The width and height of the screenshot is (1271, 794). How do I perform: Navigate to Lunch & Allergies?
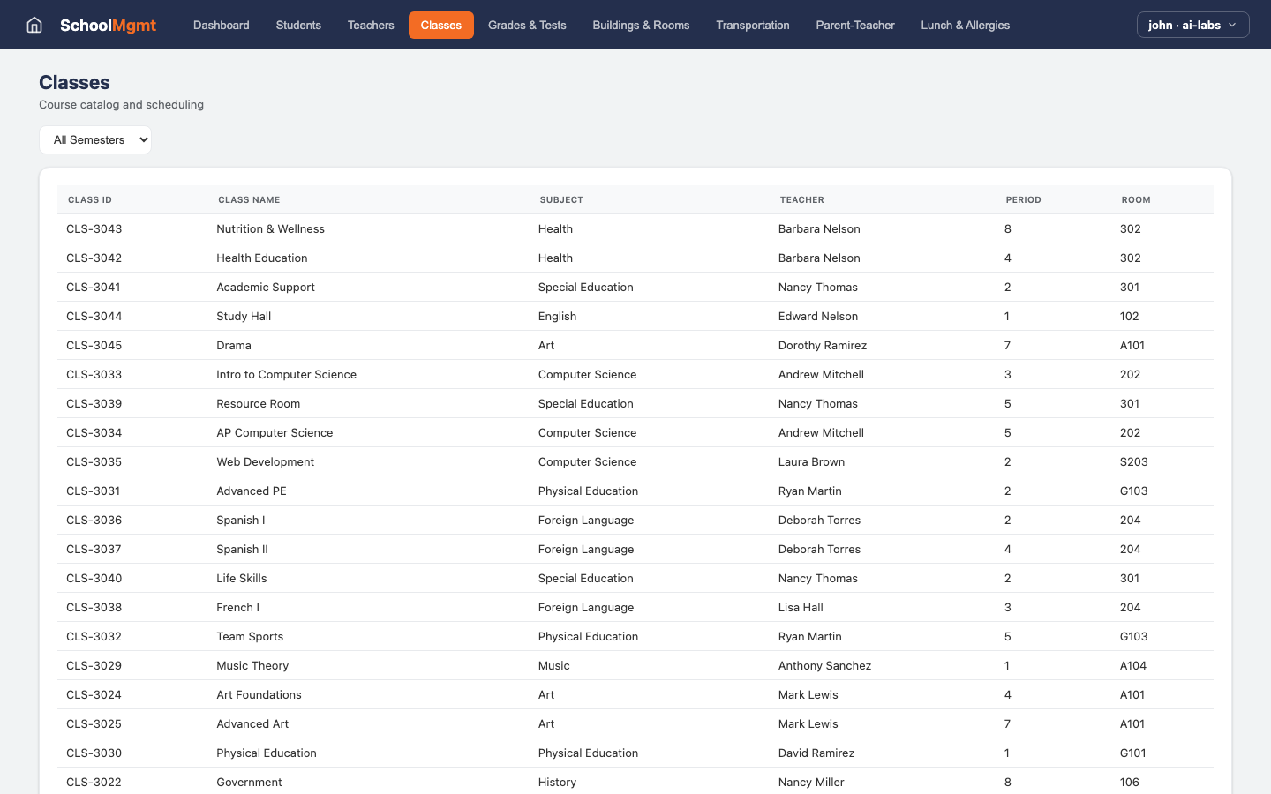[x=965, y=25]
